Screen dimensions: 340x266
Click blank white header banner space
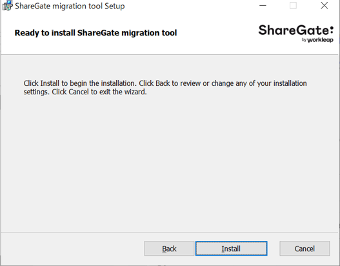[x=217, y=32]
